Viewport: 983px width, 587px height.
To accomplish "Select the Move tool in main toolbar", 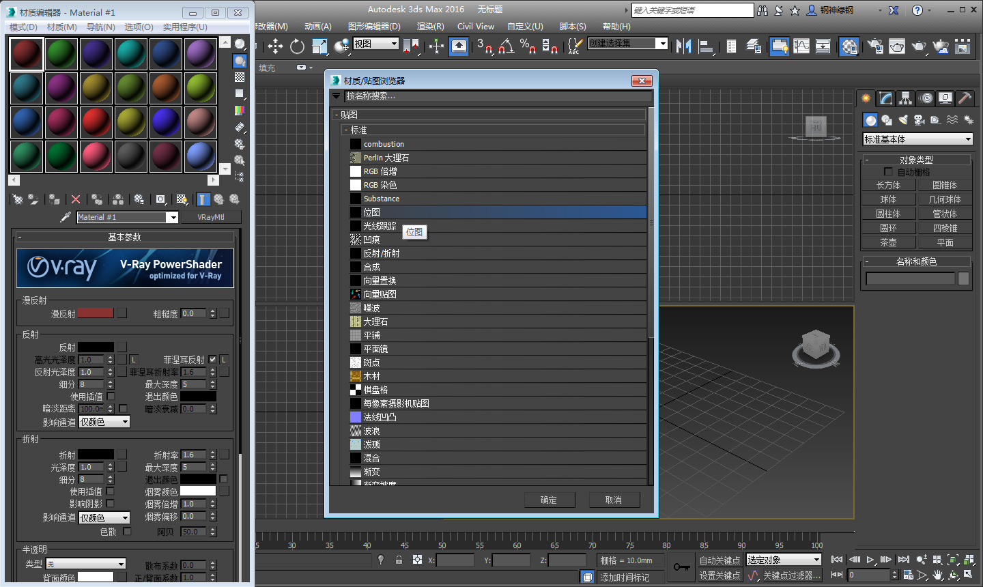I will click(275, 46).
